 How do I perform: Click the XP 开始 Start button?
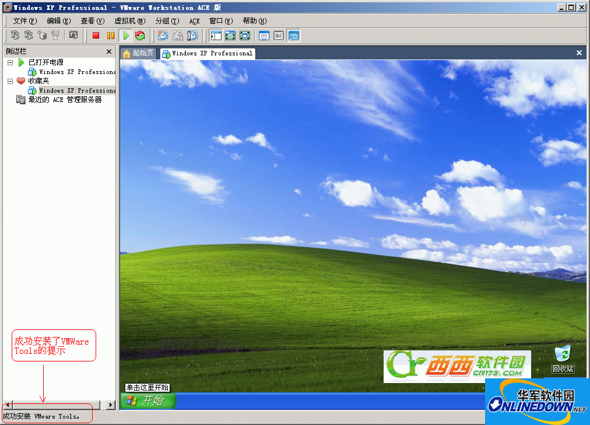pyautogui.click(x=148, y=401)
